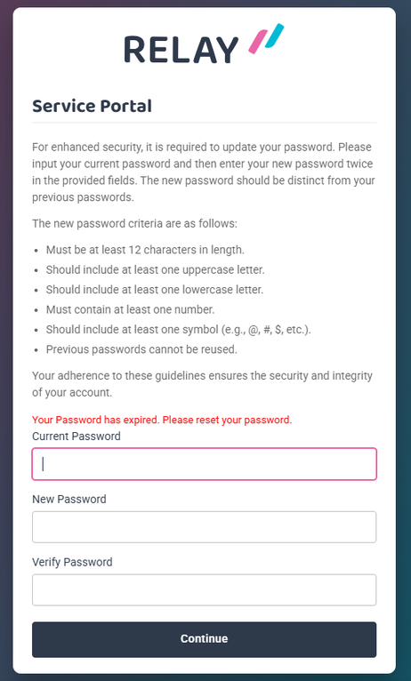Click the Service Portal heading
This screenshot has width=411, height=681.
point(93,106)
